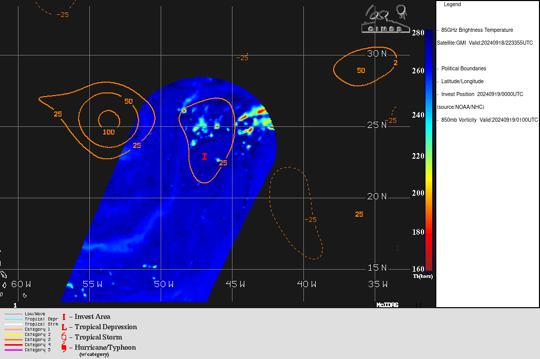Click the "40 W" longitude label

tap(306, 284)
